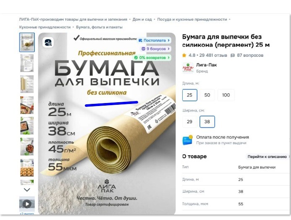
Task: Select length option 25
Action: [189, 95]
